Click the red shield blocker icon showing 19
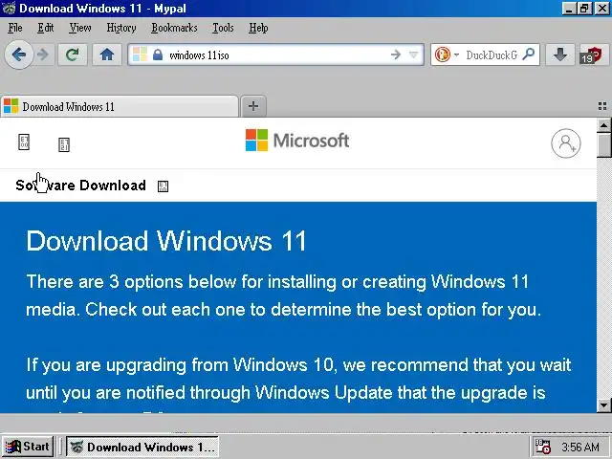 (593, 55)
